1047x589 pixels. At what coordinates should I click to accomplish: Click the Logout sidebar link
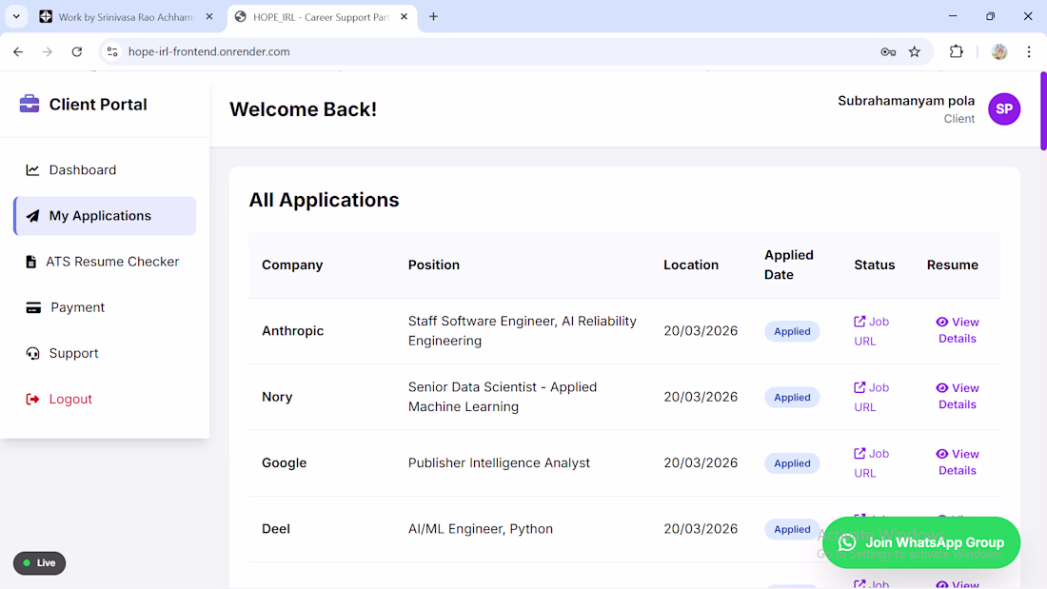69,399
